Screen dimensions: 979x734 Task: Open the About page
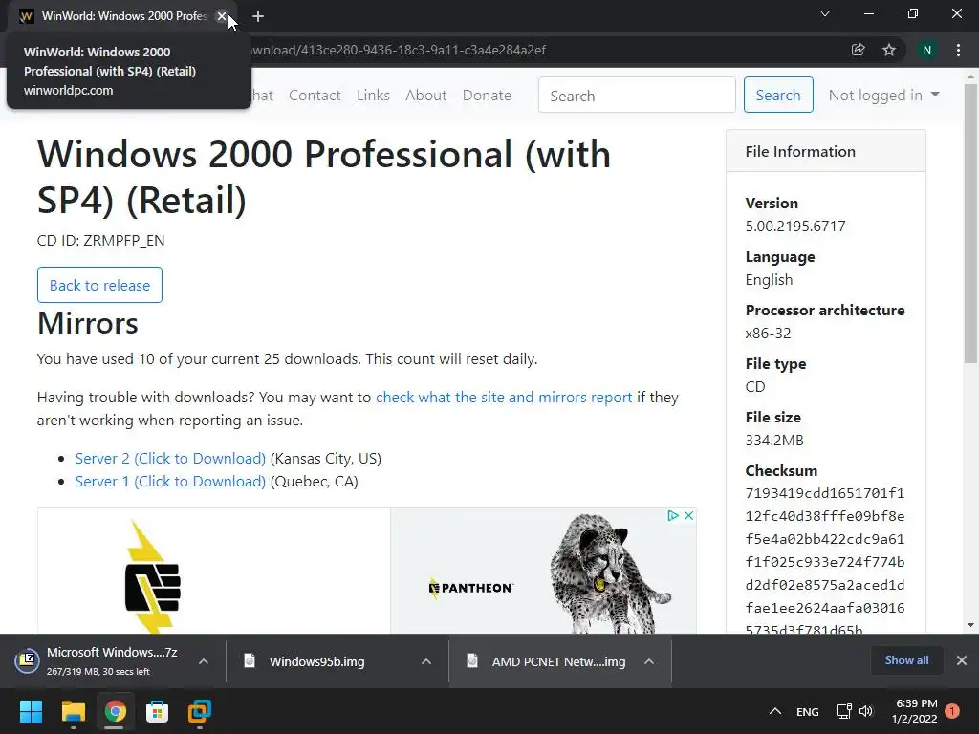click(x=425, y=96)
